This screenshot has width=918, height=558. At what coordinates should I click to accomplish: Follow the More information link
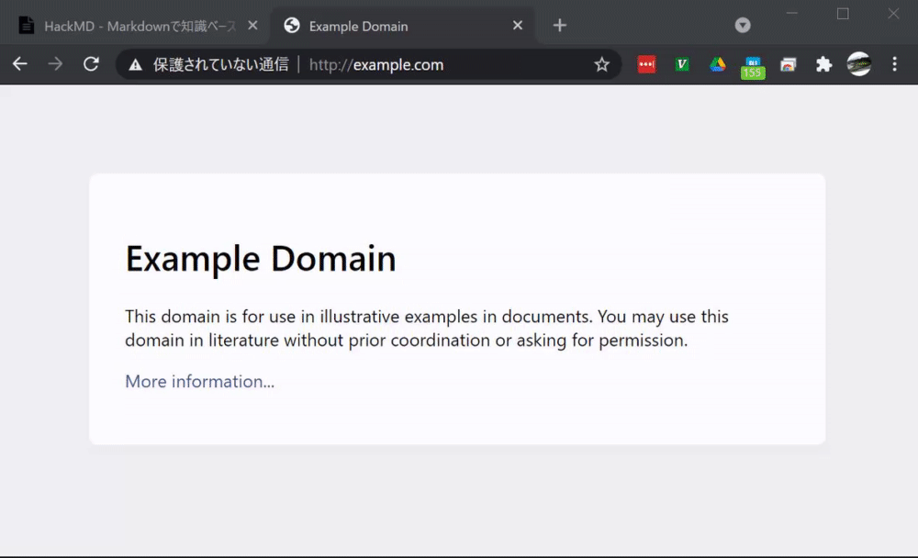tap(199, 381)
